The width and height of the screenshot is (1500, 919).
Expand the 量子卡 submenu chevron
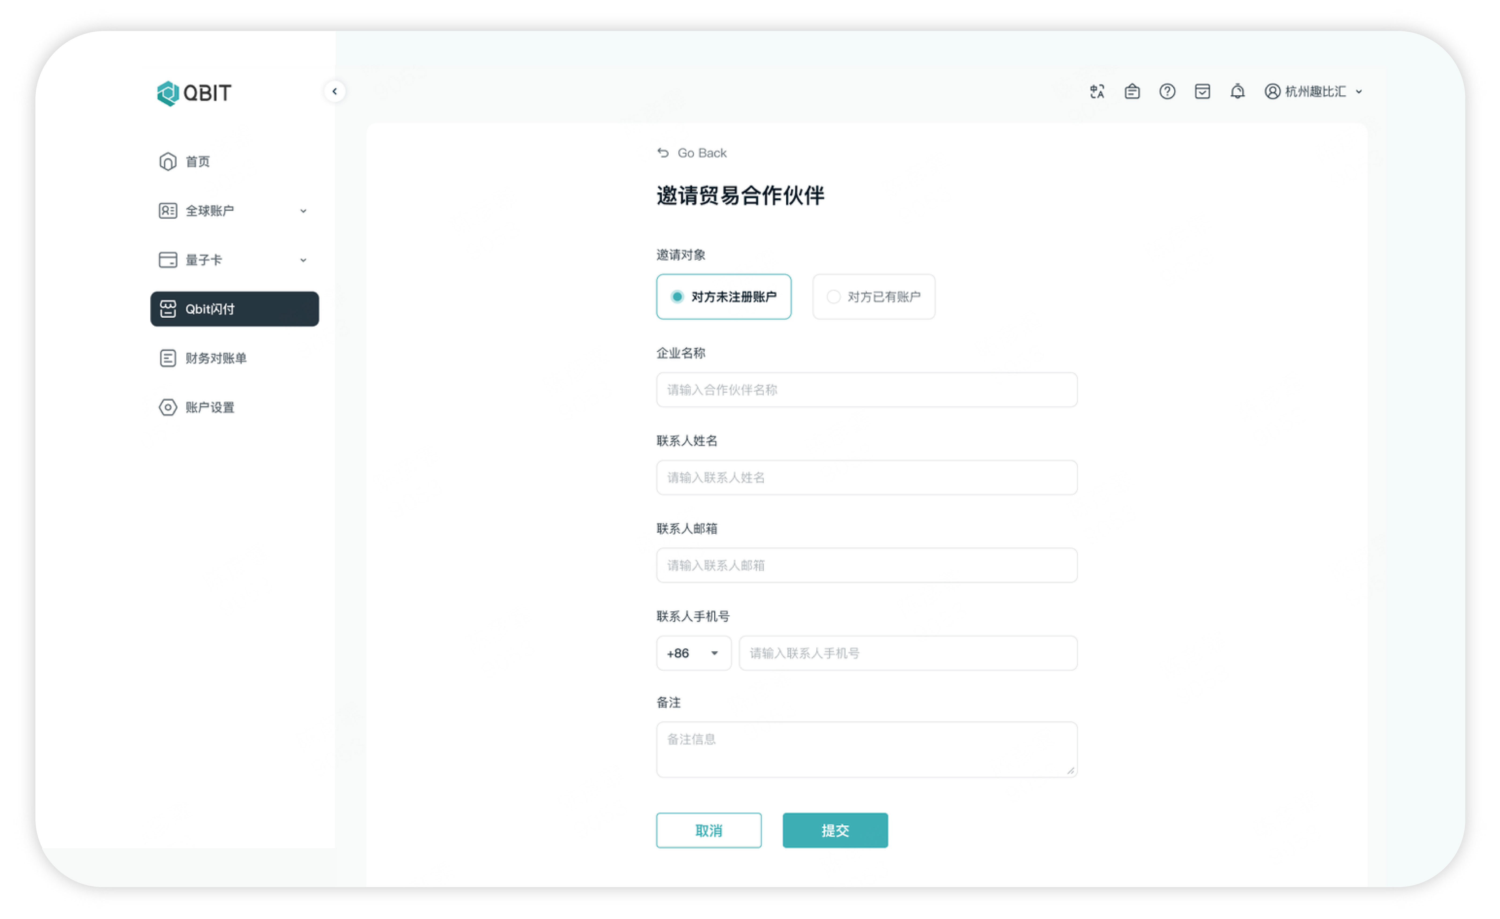pos(303,261)
